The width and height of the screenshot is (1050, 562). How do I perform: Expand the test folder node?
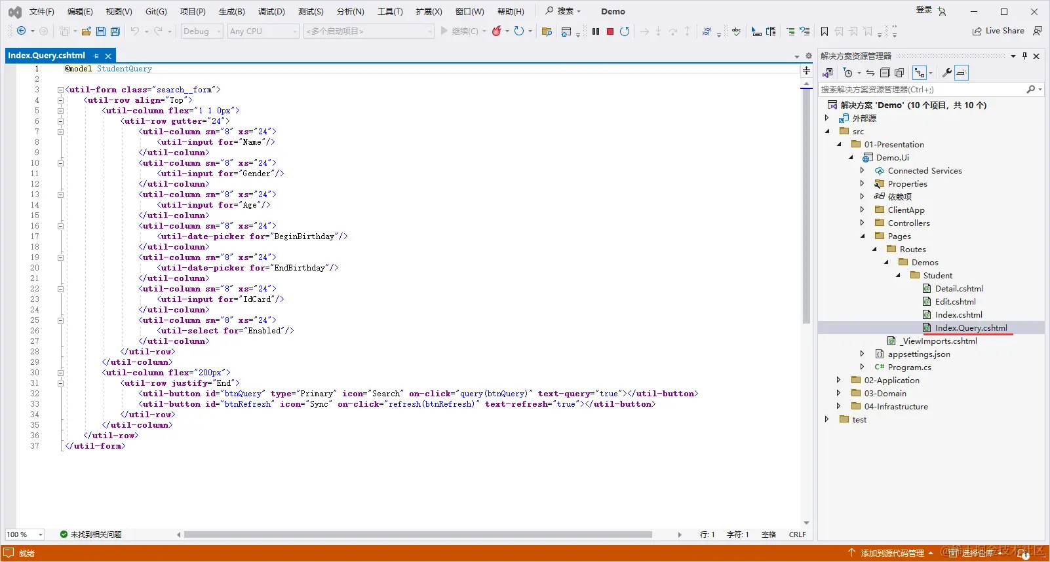pyautogui.click(x=827, y=419)
